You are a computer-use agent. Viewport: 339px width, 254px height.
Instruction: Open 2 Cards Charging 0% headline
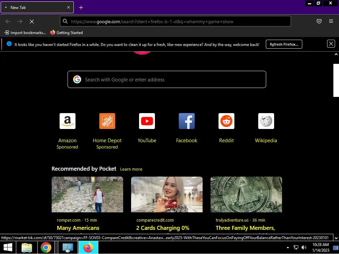(x=163, y=228)
